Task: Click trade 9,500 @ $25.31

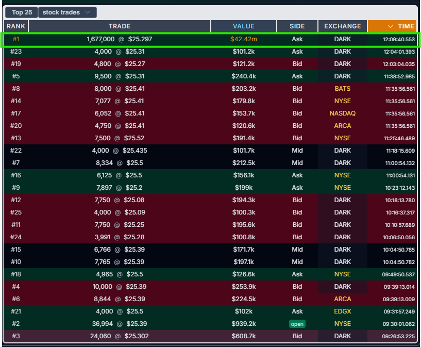Action: pos(120,76)
